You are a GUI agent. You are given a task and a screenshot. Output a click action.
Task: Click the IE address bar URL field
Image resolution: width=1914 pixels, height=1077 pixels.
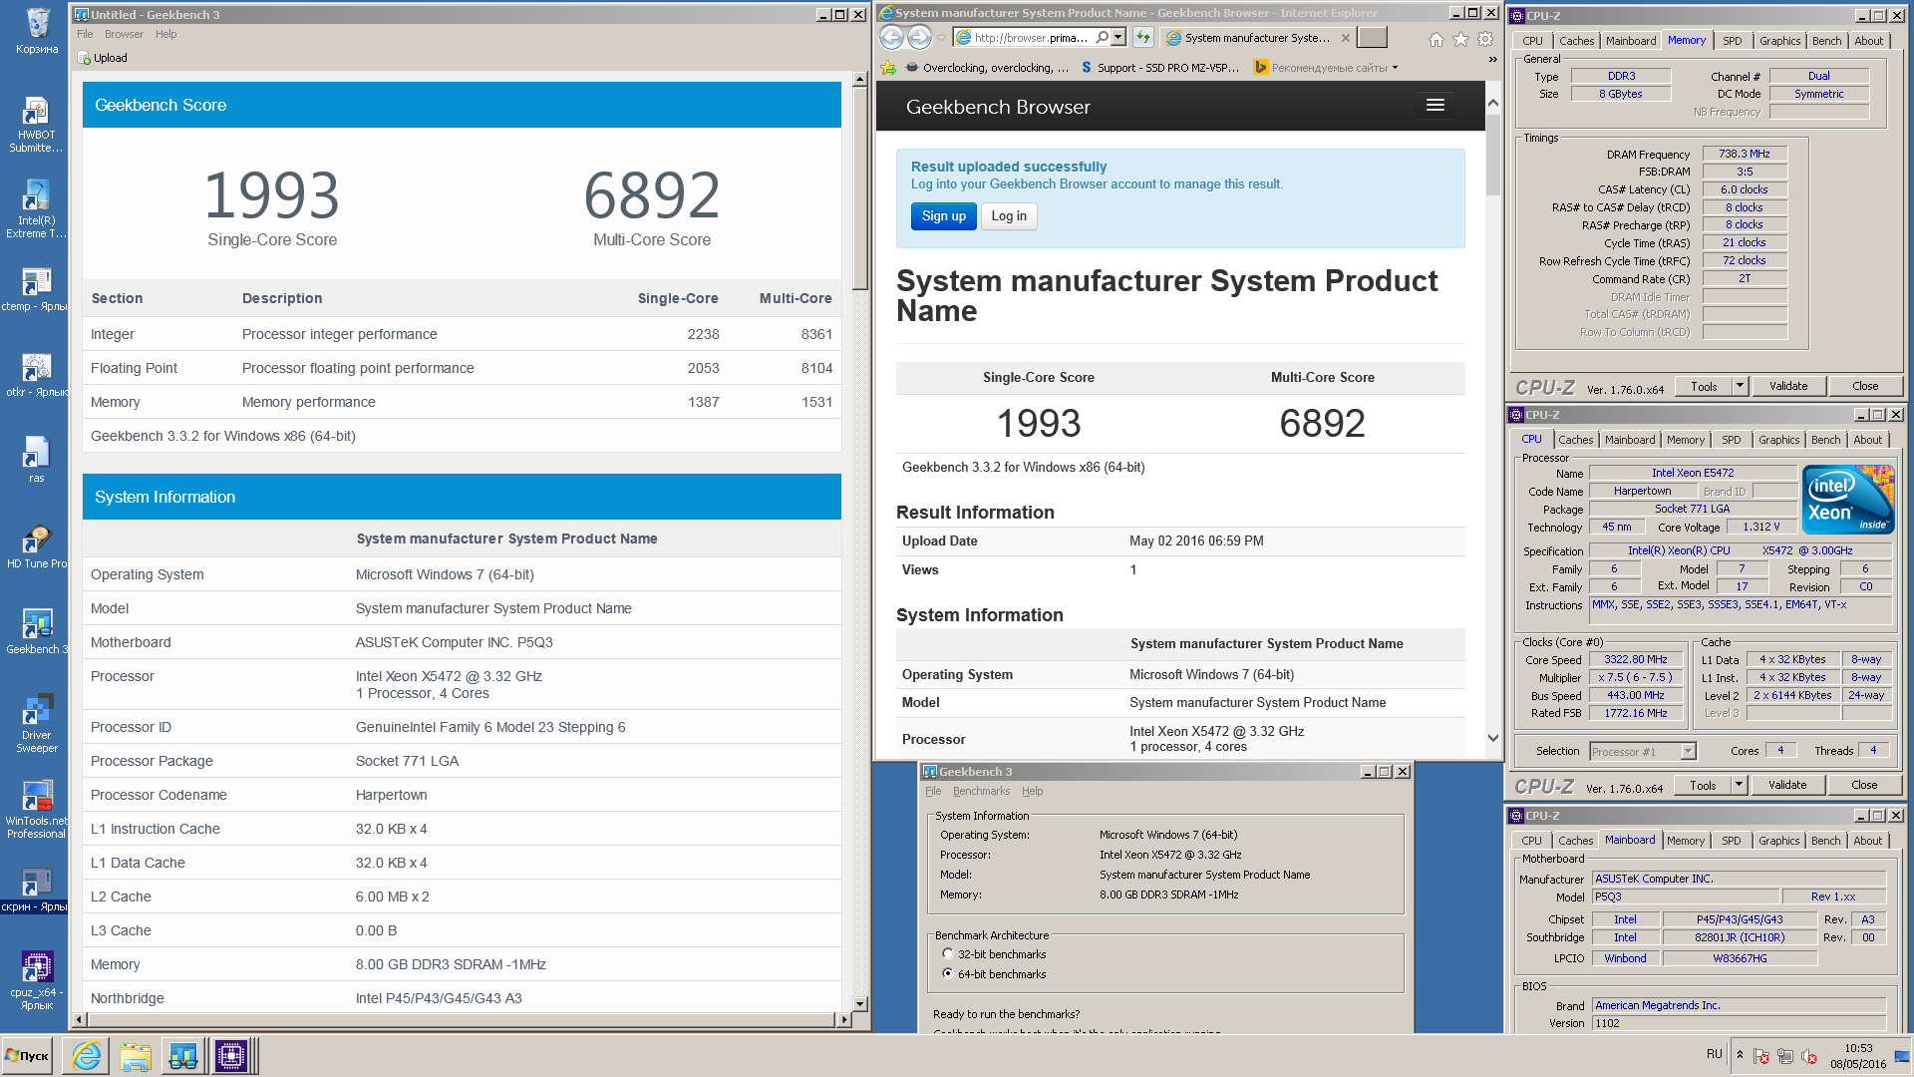[1030, 38]
